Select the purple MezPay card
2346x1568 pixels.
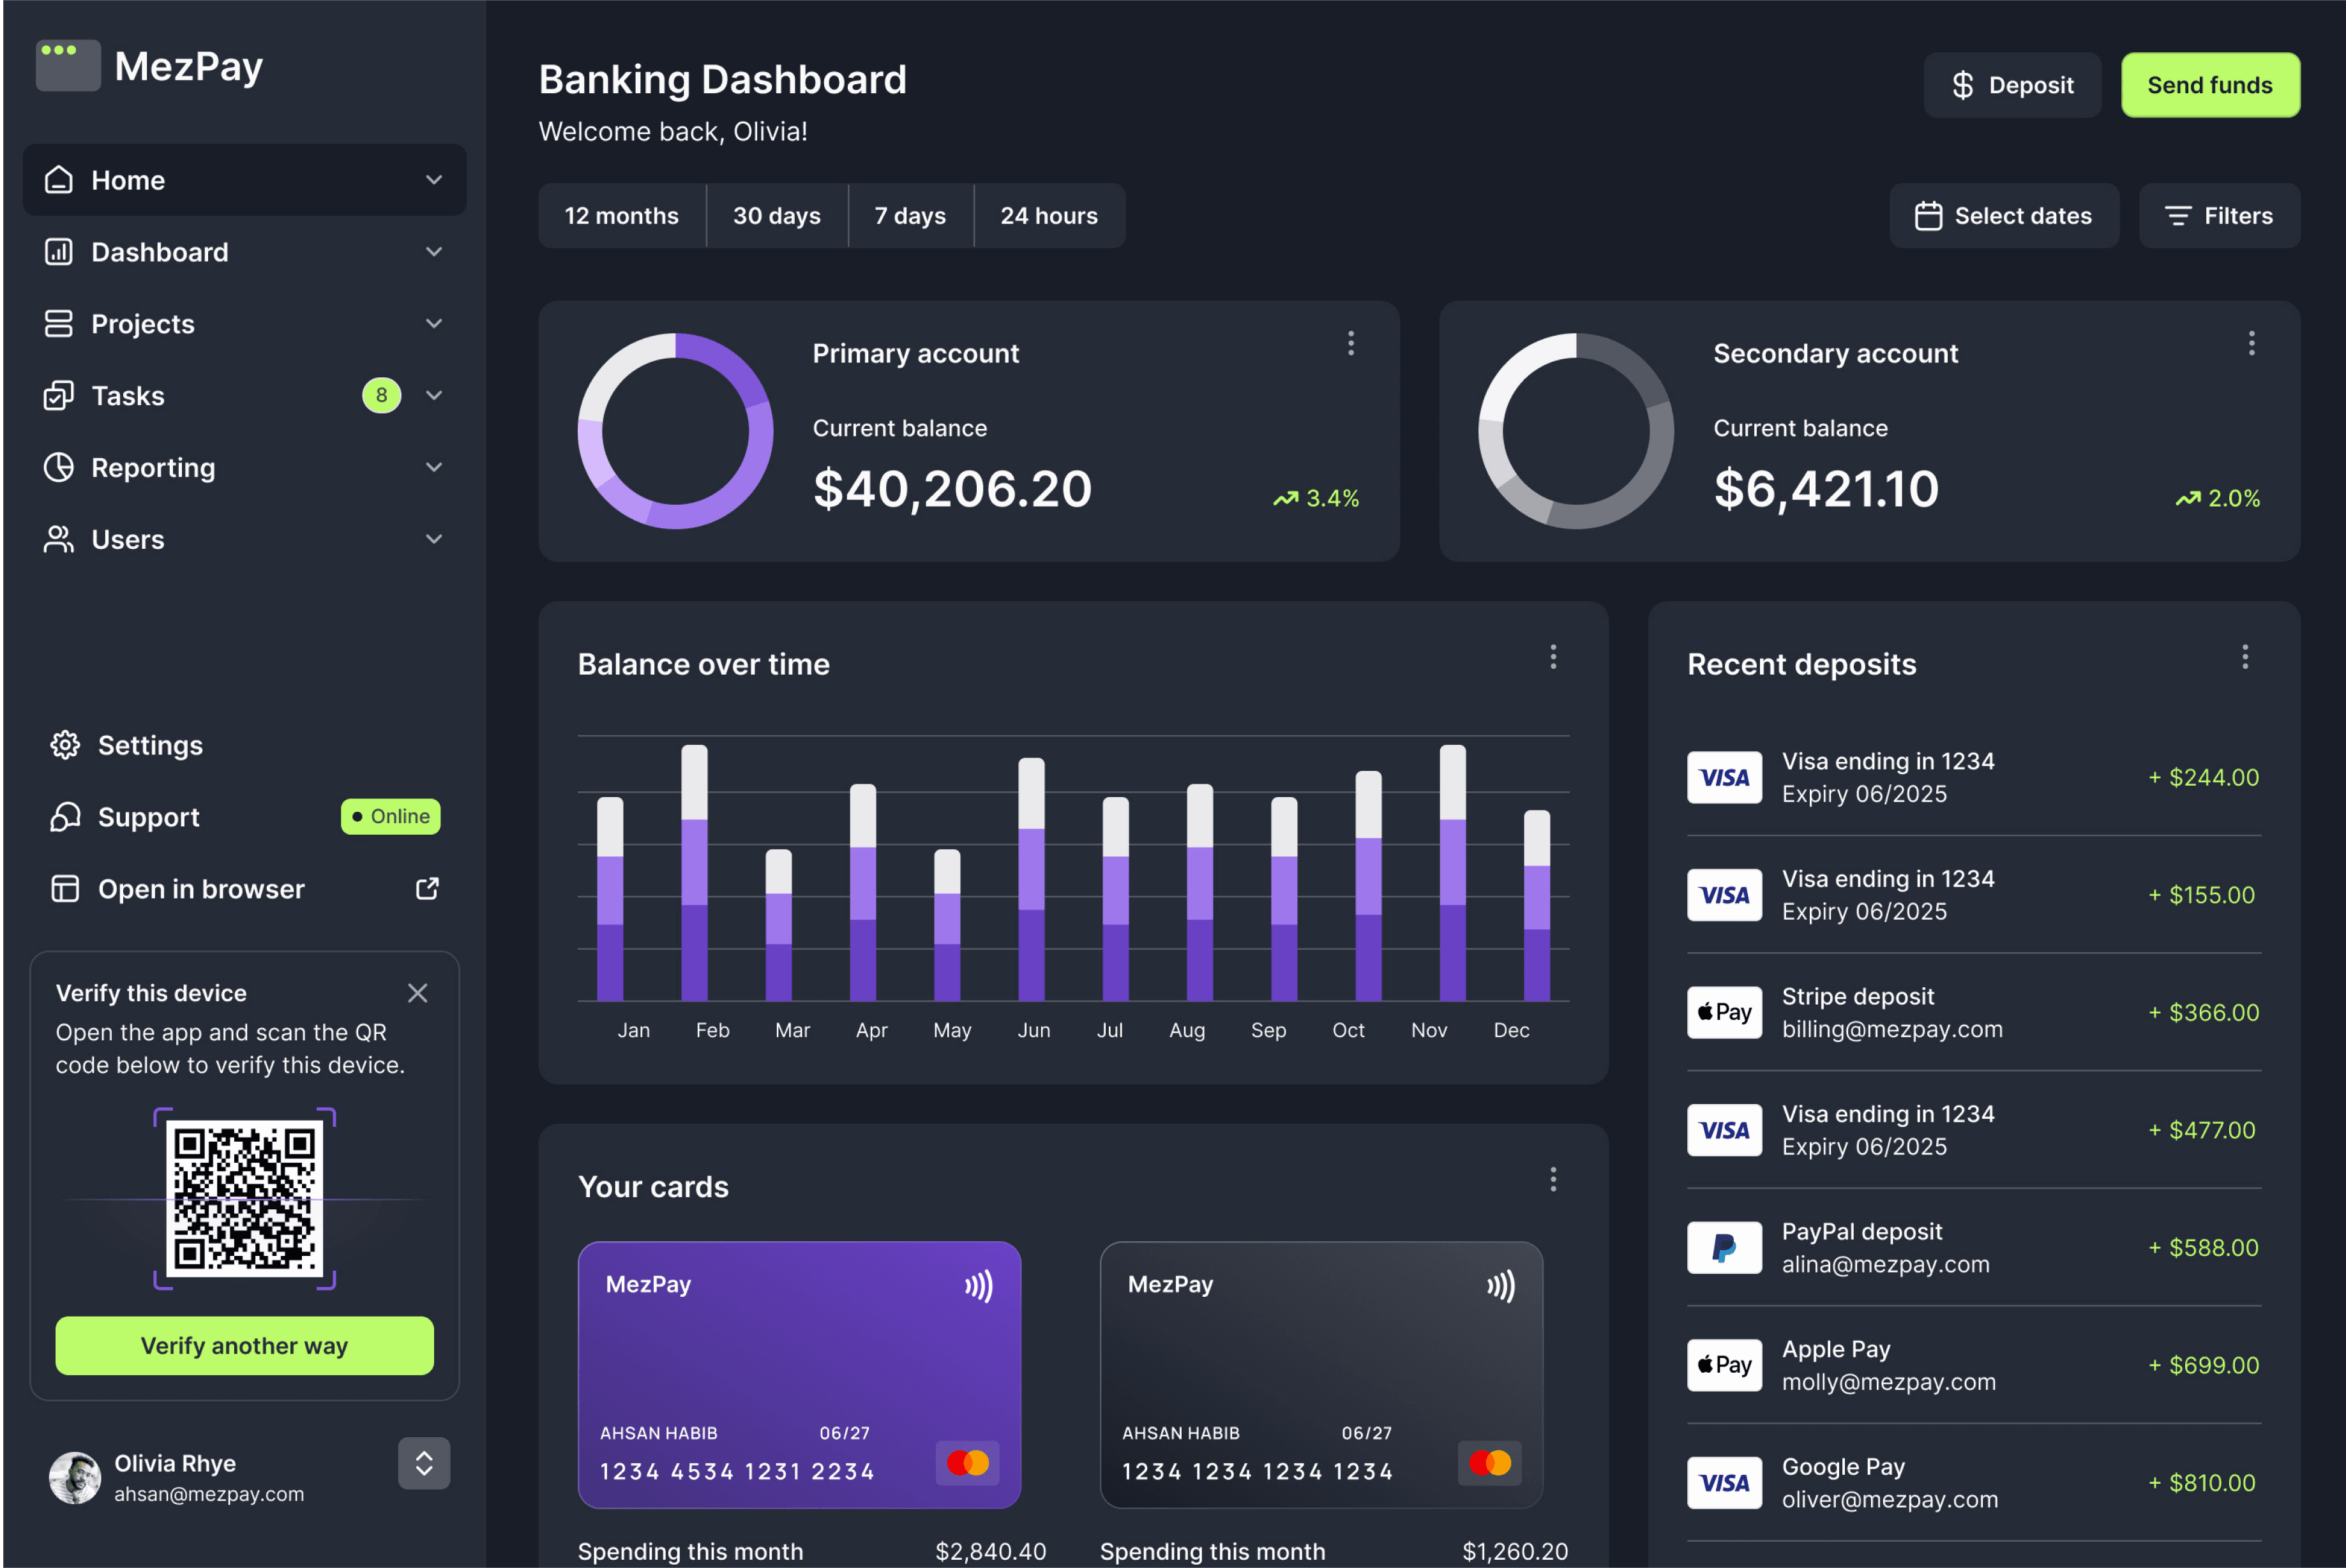(x=800, y=1375)
